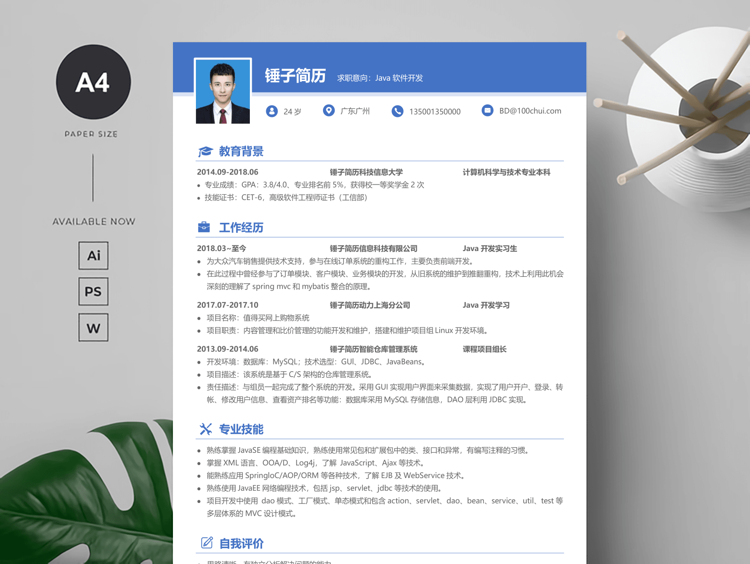Click the location pin icon

[329, 111]
